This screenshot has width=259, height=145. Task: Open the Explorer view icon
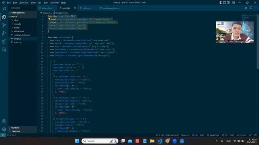(x=4, y=17)
